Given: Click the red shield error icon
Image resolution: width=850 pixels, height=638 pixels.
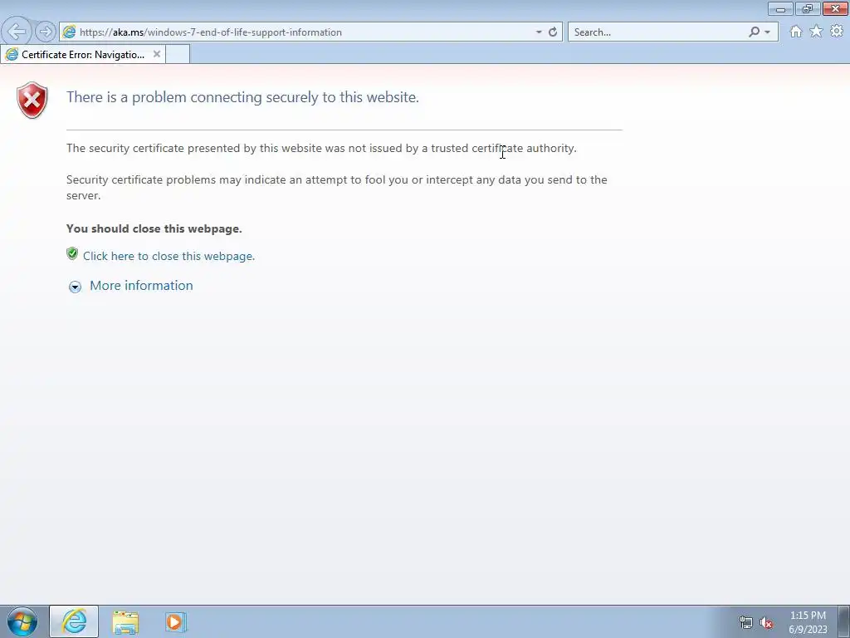Looking at the screenshot, I should (x=32, y=100).
